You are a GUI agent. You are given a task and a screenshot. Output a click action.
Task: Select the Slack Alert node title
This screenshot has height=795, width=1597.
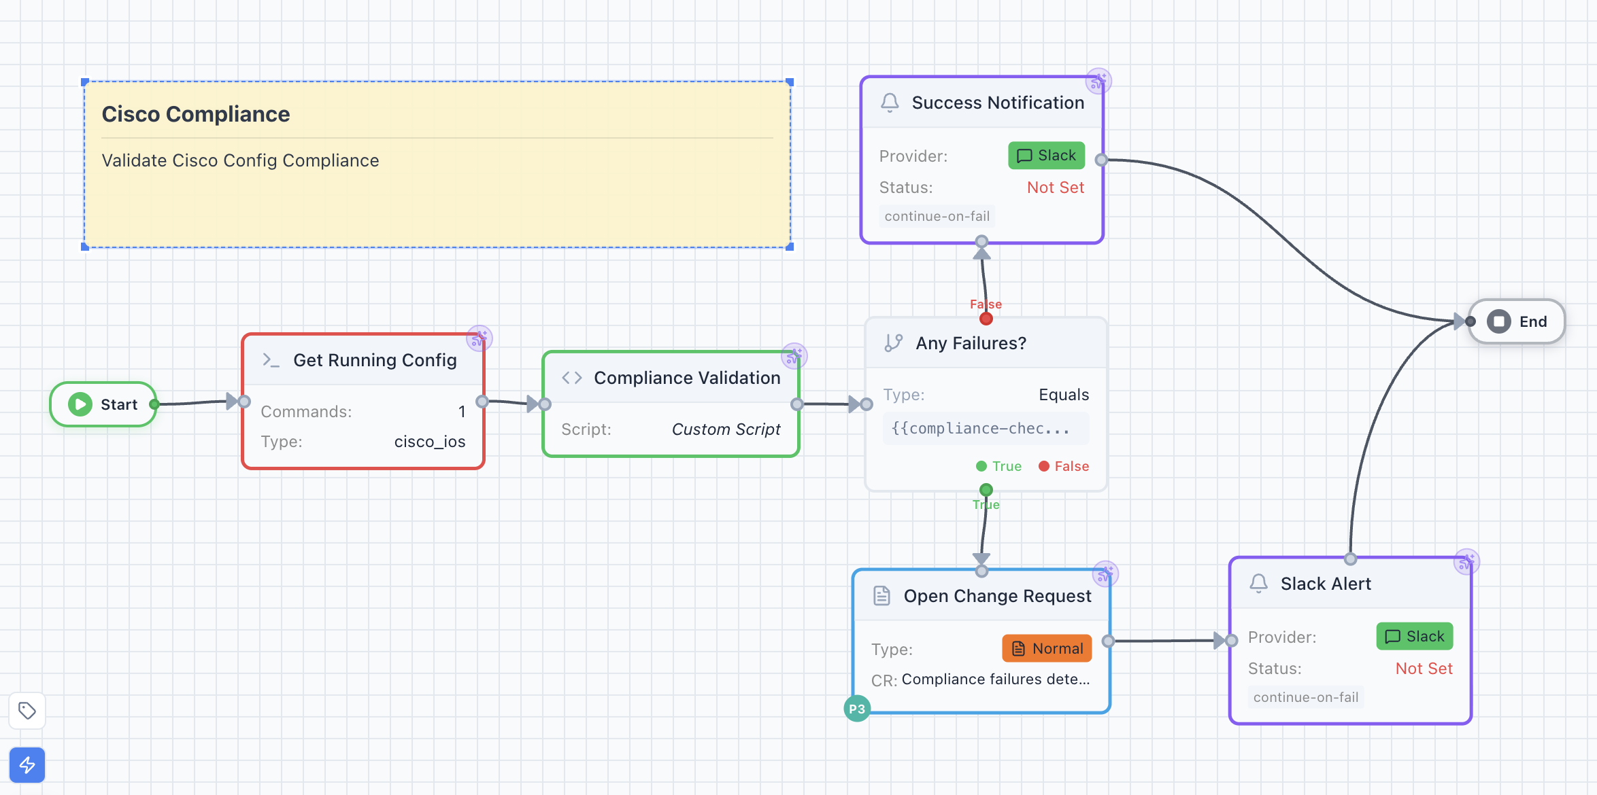tap(1326, 584)
